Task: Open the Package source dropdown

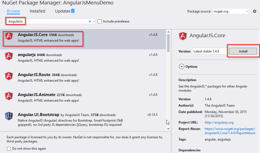Action: [247, 12]
